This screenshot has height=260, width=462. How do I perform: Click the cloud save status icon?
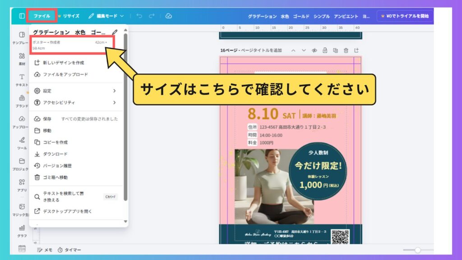[x=168, y=16]
